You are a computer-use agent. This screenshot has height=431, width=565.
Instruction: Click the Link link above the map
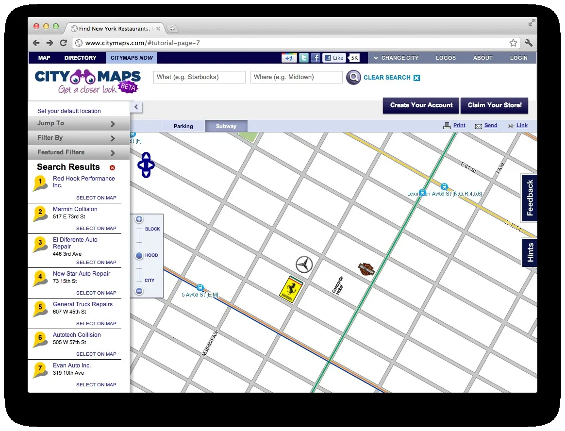[x=522, y=125]
